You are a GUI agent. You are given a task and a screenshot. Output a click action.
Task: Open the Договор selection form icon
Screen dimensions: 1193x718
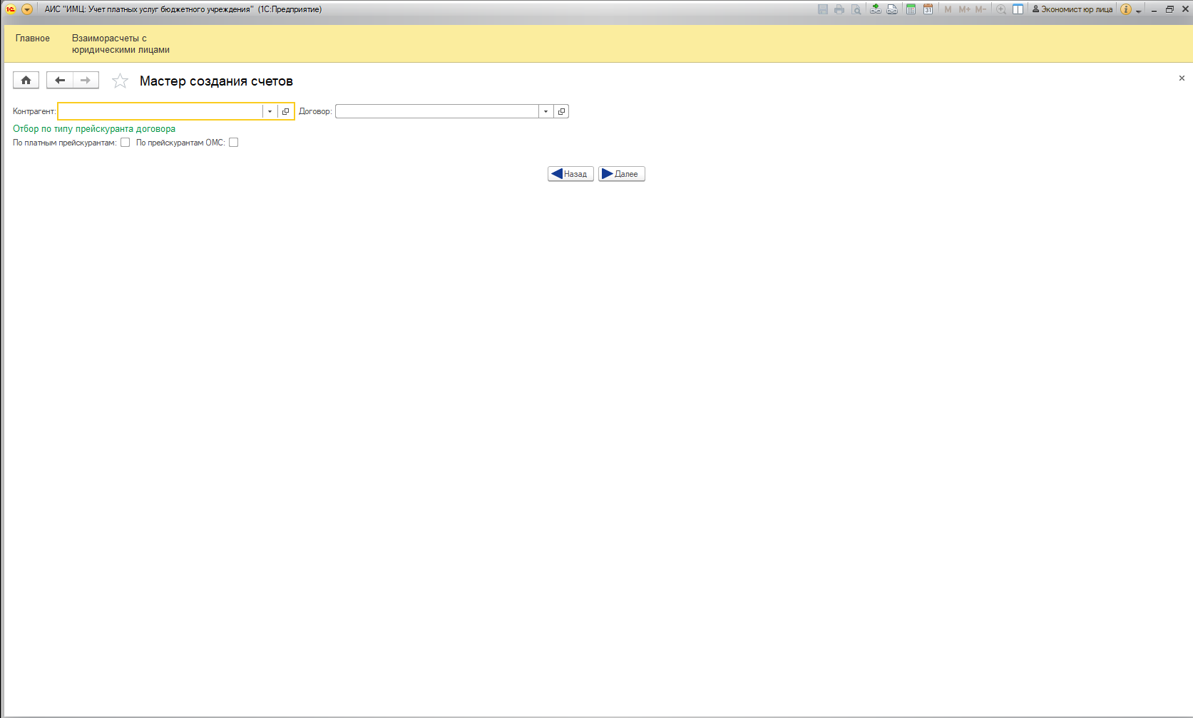pos(561,111)
